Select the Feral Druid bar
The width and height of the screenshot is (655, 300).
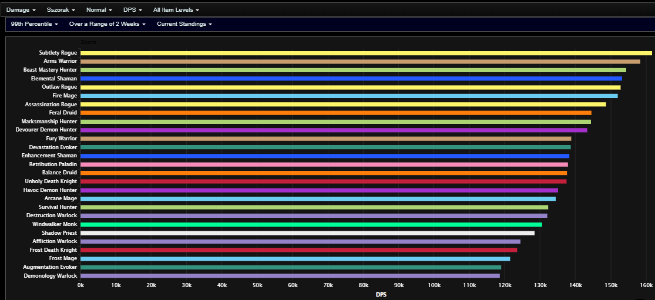point(336,113)
